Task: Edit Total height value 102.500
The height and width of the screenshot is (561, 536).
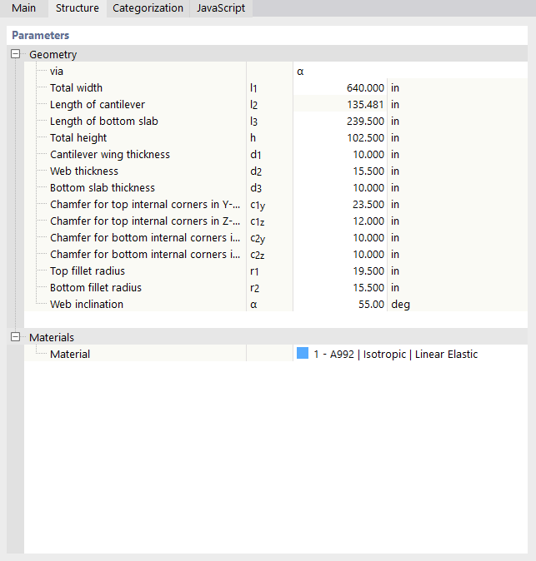Action: click(x=340, y=137)
